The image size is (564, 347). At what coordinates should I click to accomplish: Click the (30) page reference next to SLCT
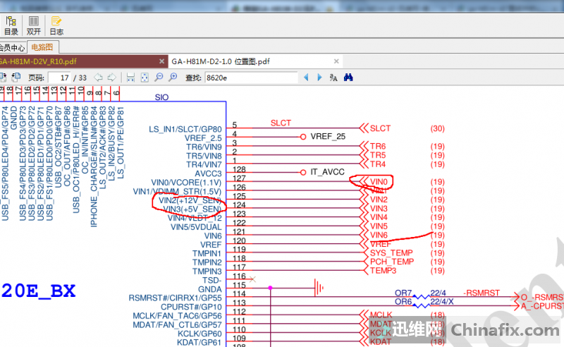[x=437, y=128]
